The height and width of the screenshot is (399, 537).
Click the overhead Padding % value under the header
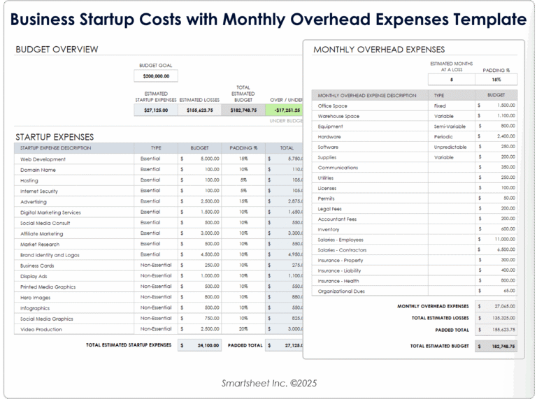tap(496, 80)
